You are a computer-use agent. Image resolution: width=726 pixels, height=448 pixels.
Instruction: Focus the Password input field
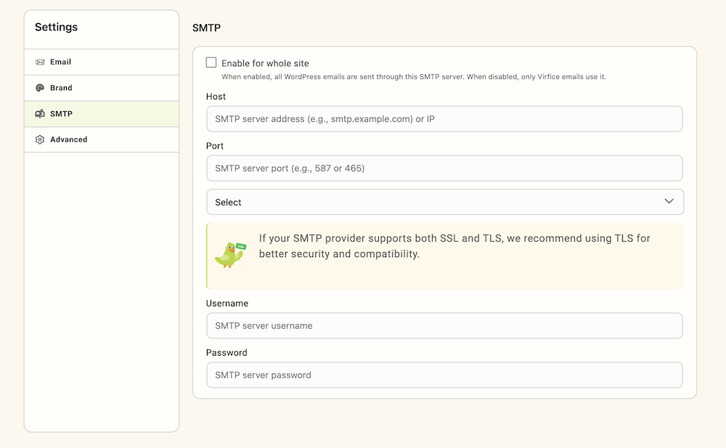coord(444,375)
